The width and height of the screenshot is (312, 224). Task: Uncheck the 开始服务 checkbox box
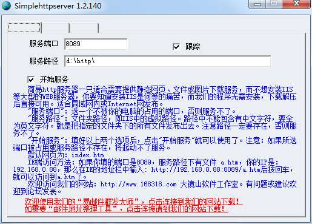tap(31, 80)
